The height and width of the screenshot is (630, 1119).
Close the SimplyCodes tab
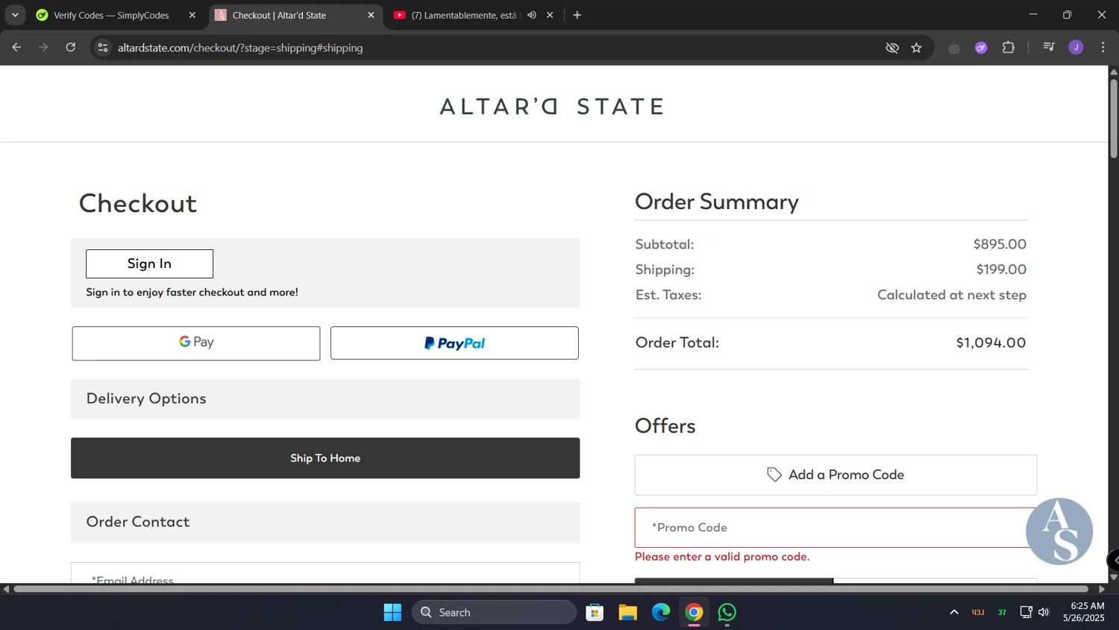pyautogui.click(x=192, y=15)
